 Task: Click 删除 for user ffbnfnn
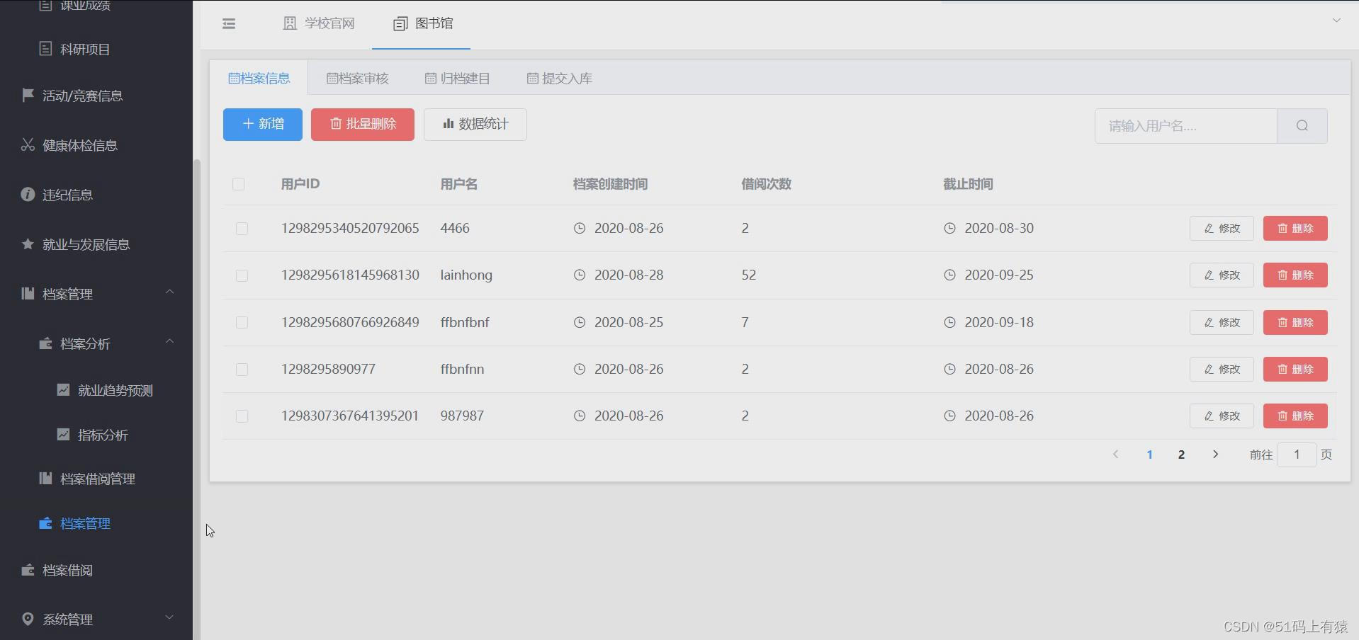[1295, 370]
